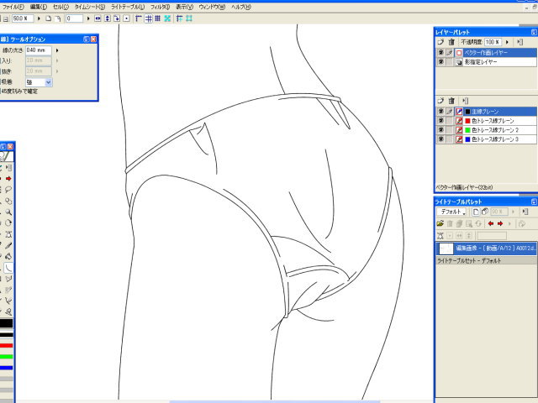
Task: Select the eyedropper tool in toolbox
Action: [8, 245]
